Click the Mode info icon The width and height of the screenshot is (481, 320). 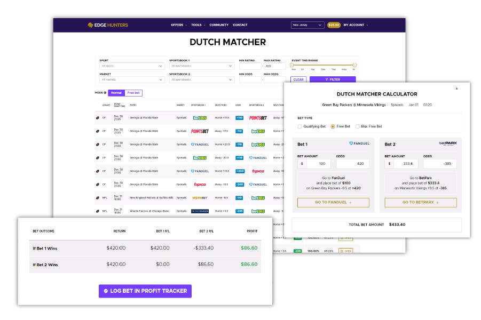click(105, 93)
